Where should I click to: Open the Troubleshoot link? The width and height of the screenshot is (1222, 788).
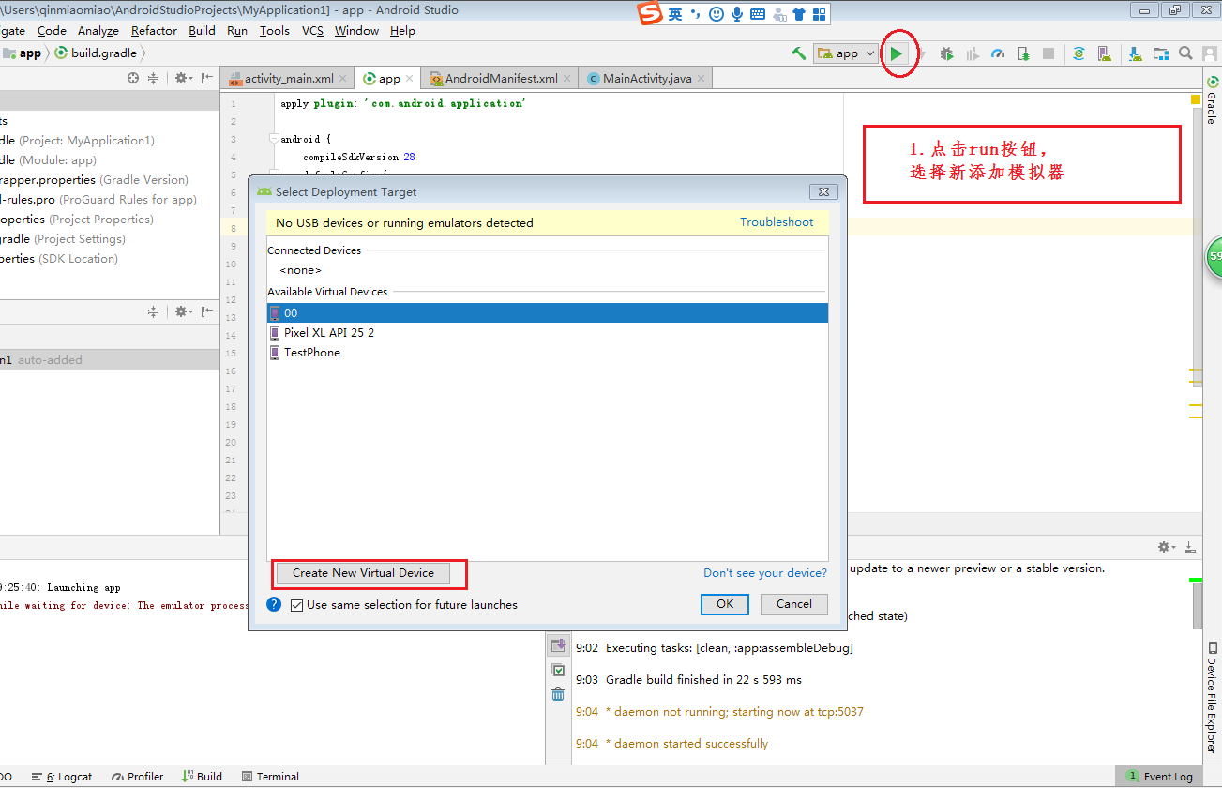pos(777,222)
